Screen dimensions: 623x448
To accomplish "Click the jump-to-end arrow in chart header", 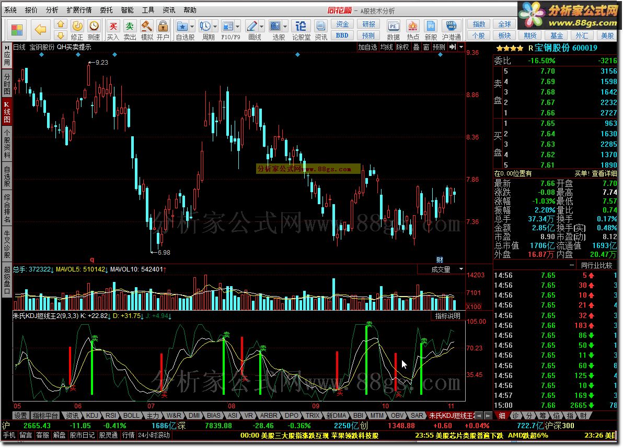I will (x=453, y=47).
